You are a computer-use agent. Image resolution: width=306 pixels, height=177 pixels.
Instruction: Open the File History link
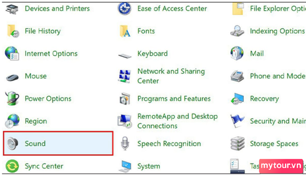(x=43, y=31)
